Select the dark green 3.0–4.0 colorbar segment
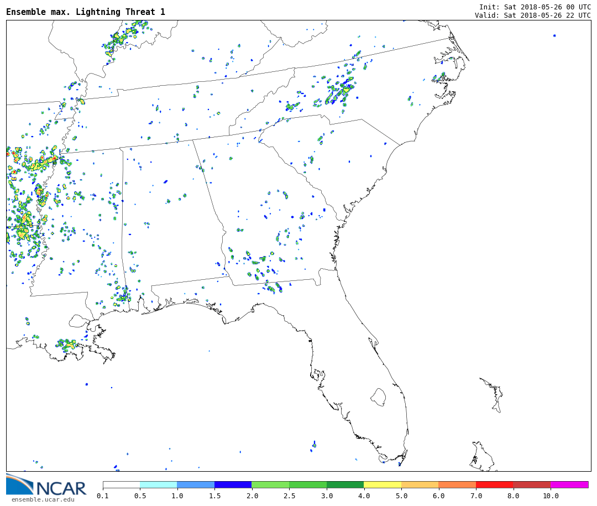This screenshot has height=506, width=597. click(345, 484)
